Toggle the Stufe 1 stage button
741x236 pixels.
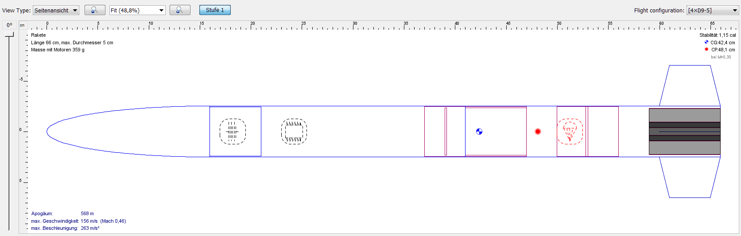215,10
